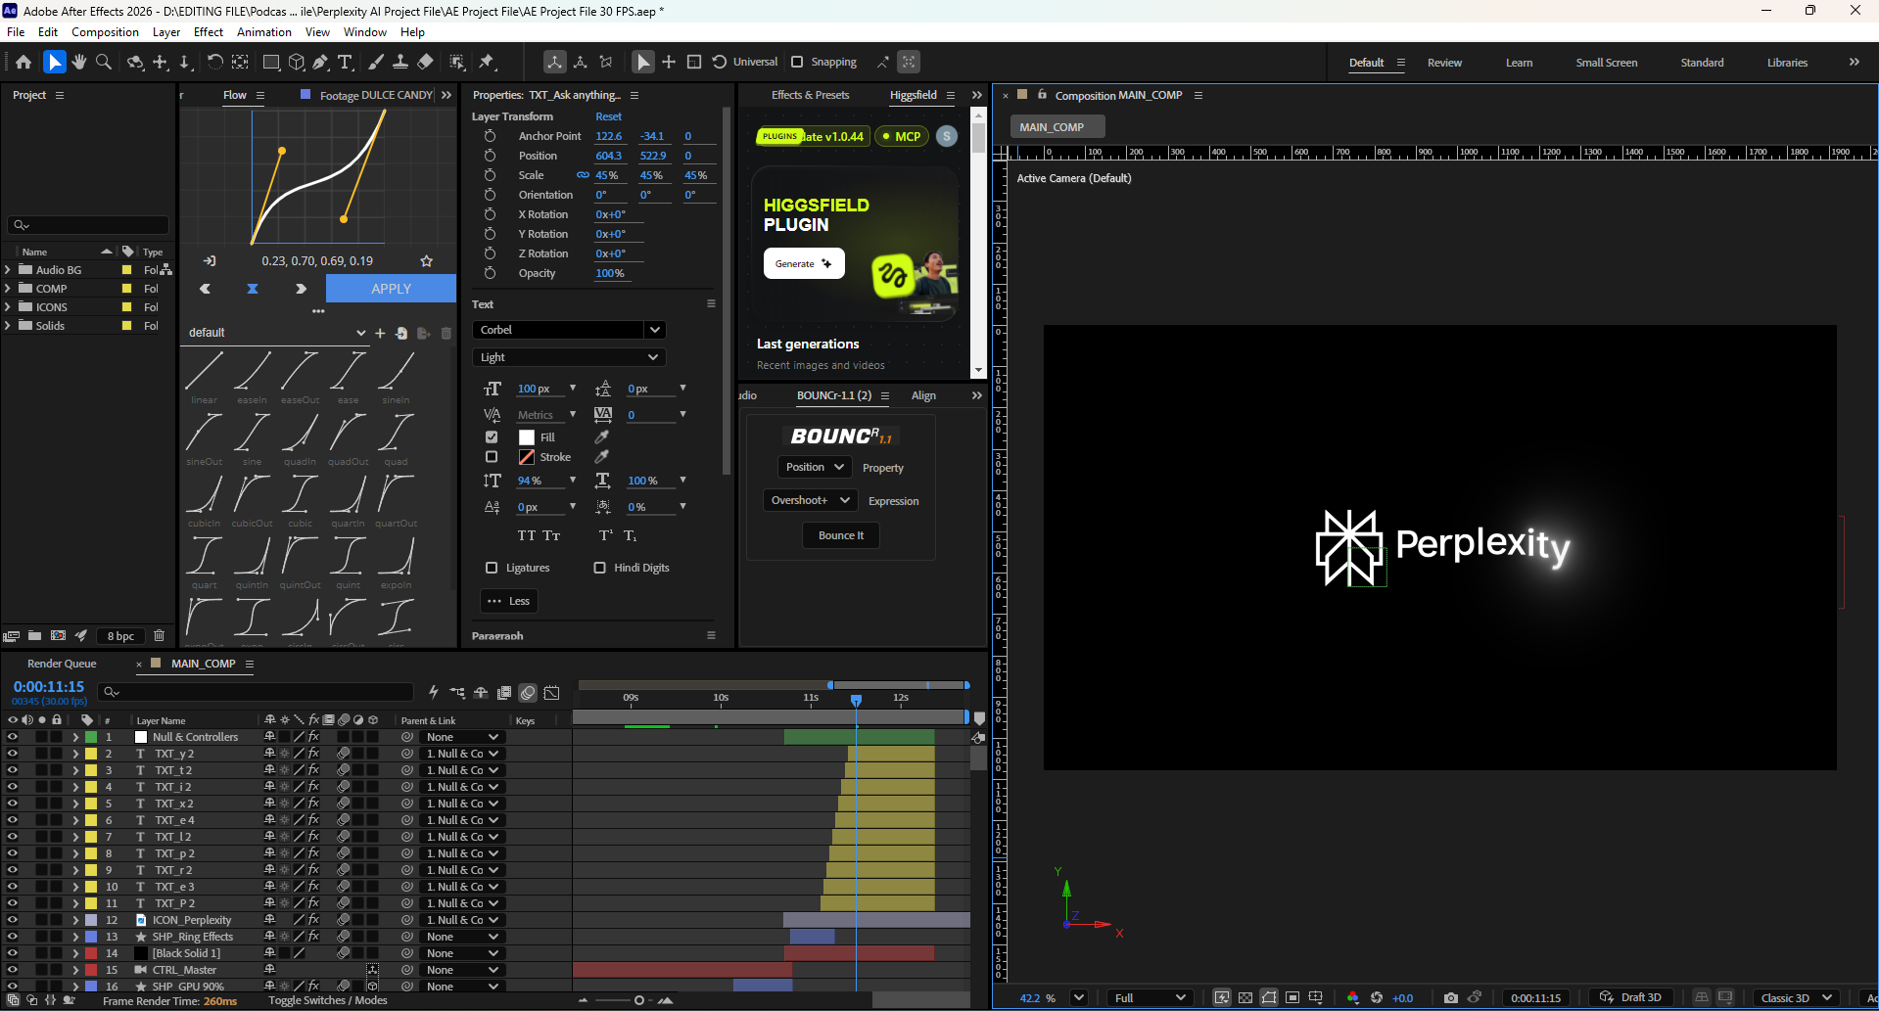The height and width of the screenshot is (1011, 1879).
Task: Switch to the Render Queue tab
Action: point(62,664)
